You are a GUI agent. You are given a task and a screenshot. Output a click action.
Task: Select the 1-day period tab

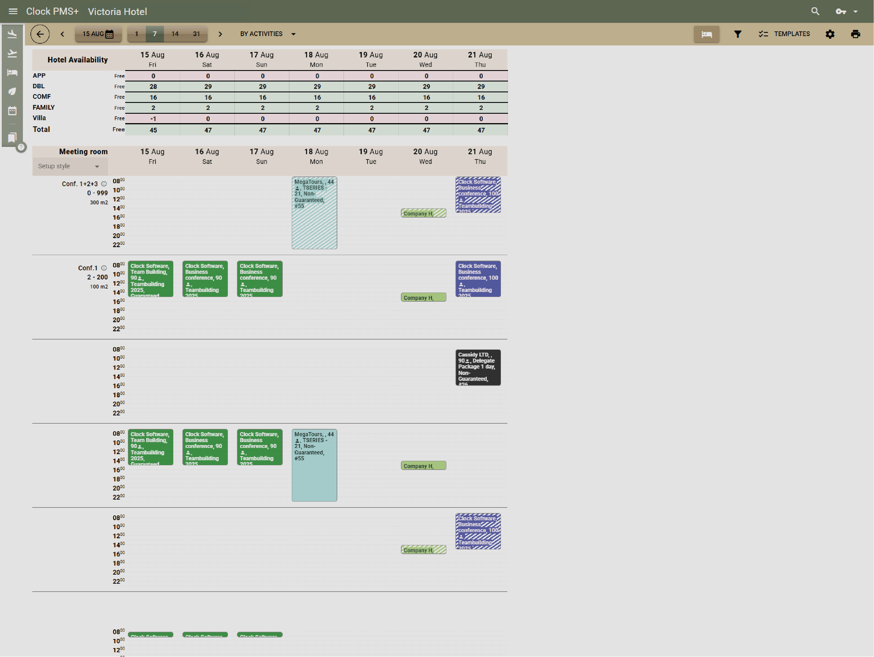click(136, 34)
